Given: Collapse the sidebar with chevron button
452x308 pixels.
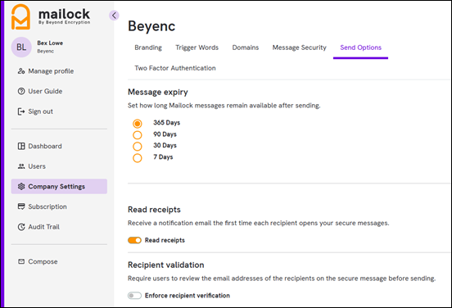Looking at the screenshot, I should 114,16.
